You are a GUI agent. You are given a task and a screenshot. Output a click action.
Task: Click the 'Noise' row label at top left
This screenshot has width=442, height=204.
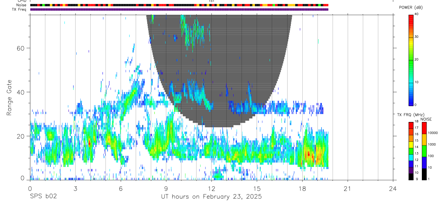pos(21,5)
